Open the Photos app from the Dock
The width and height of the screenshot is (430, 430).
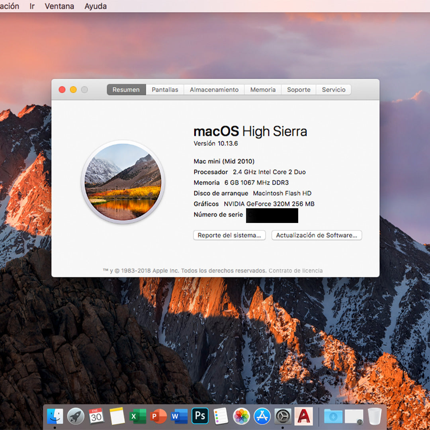(241, 416)
